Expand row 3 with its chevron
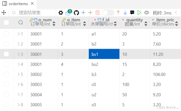Image resolution: width=181 pixels, height=111 pixels. tap(19, 54)
